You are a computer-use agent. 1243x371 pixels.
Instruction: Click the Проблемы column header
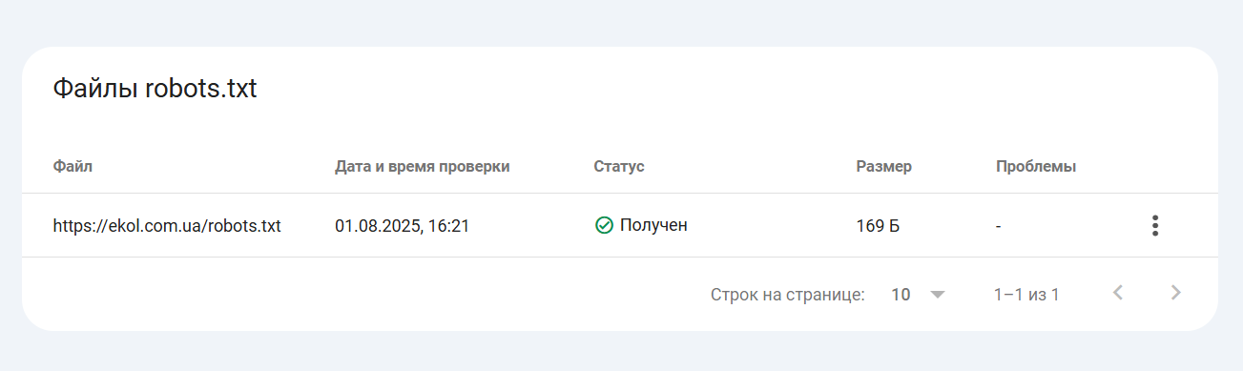pos(1036,166)
